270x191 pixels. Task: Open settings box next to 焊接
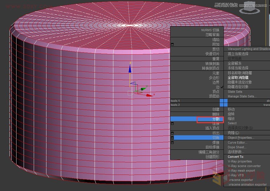(172, 143)
